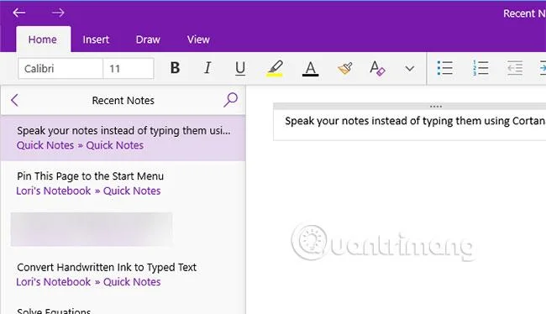This screenshot has height=314, width=546.
Task: Open the View tab
Action: (198, 39)
